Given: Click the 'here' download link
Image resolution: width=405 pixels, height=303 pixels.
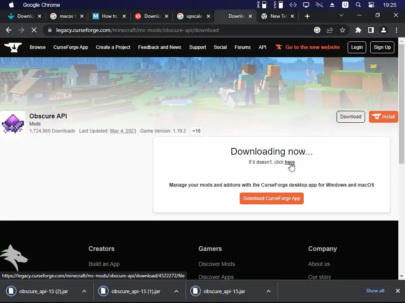Looking at the screenshot, I should point(290,162).
